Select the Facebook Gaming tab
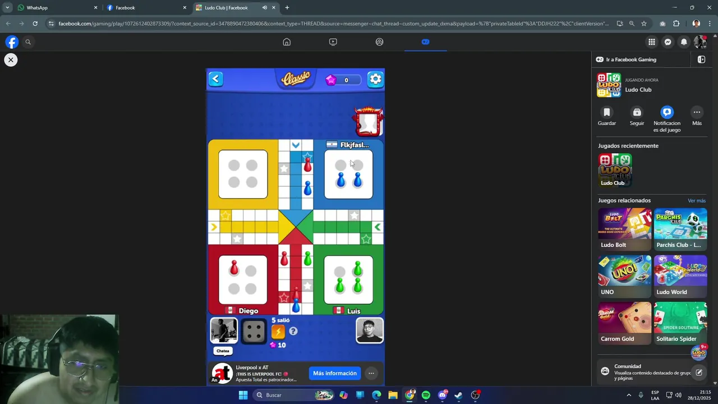718x404 pixels. point(425,42)
